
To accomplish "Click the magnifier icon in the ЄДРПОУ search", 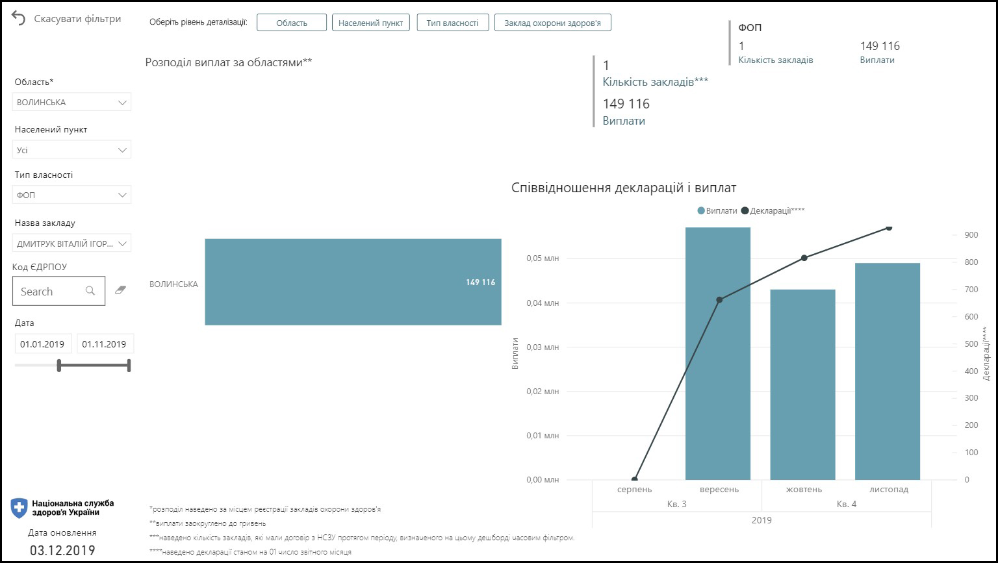I will [x=90, y=291].
